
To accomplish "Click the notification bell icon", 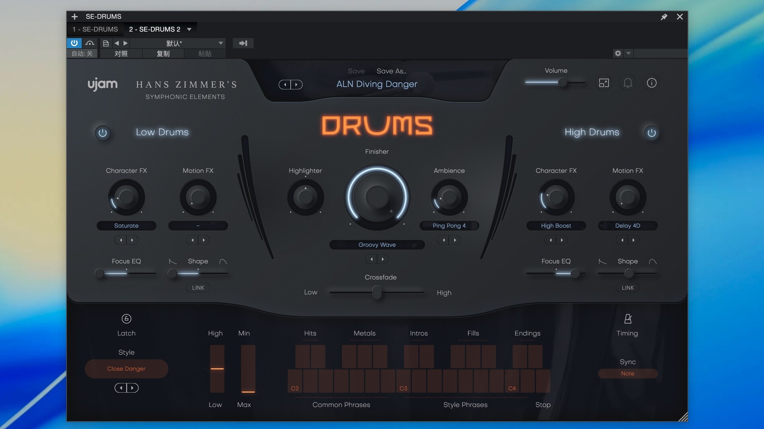I will point(628,83).
